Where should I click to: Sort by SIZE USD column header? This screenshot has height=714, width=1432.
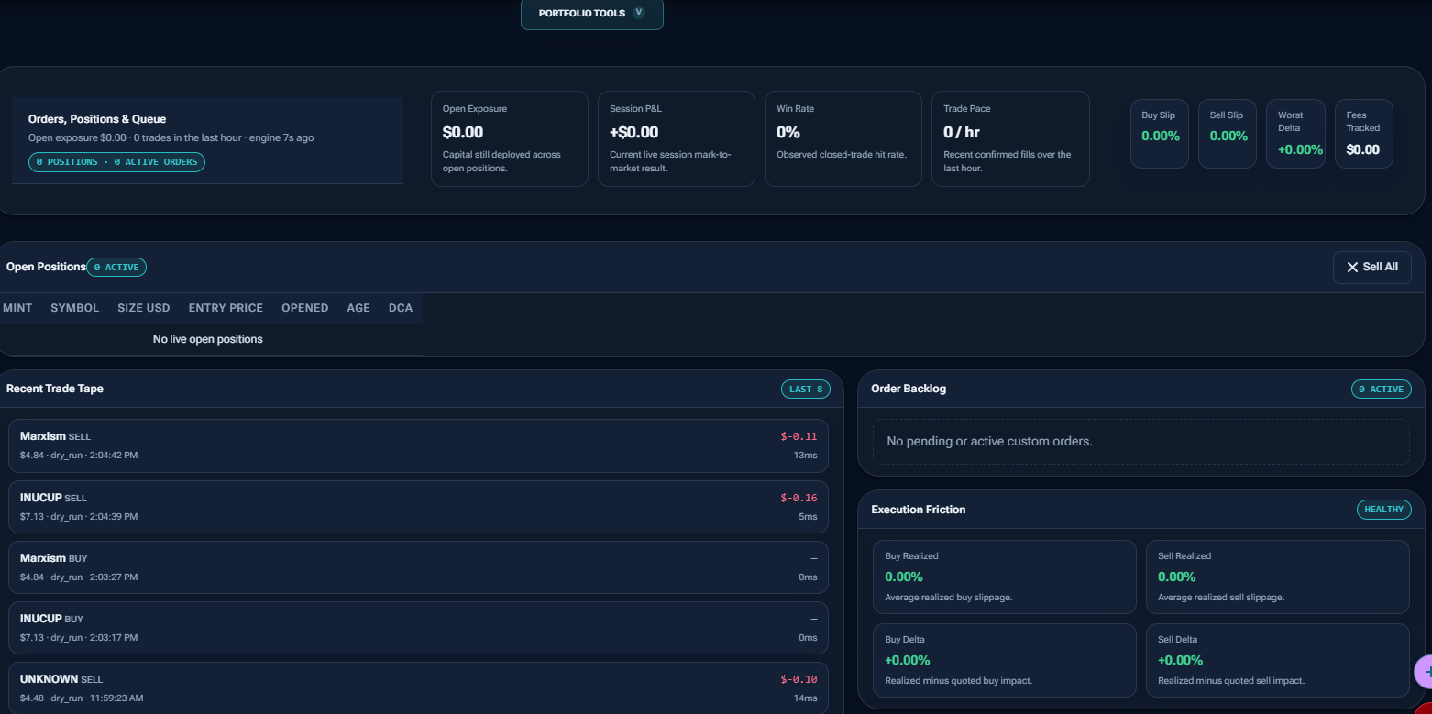coord(144,308)
